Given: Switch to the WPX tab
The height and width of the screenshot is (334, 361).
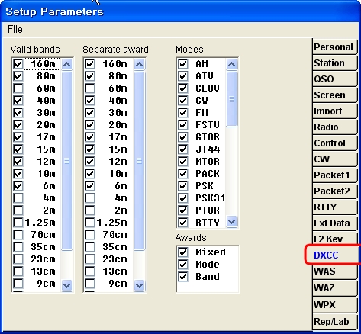Looking at the screenshot, I should [334, 304].
